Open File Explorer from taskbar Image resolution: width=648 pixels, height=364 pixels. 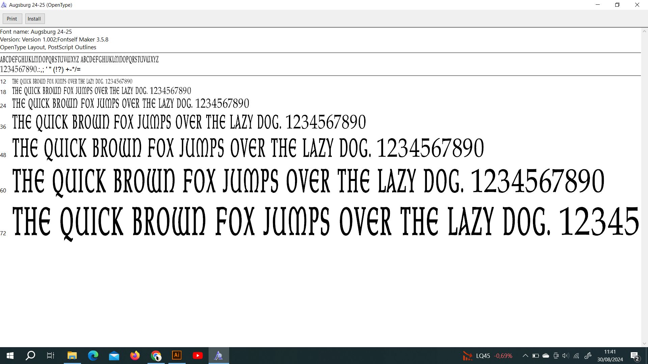pyautogui.click(x=72, y=356)
